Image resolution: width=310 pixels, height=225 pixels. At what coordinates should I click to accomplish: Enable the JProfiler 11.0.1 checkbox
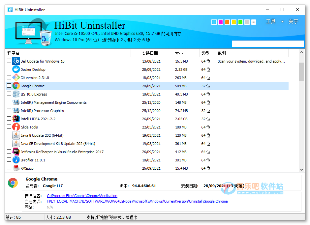pyautogui.click(x=9, y=160)
